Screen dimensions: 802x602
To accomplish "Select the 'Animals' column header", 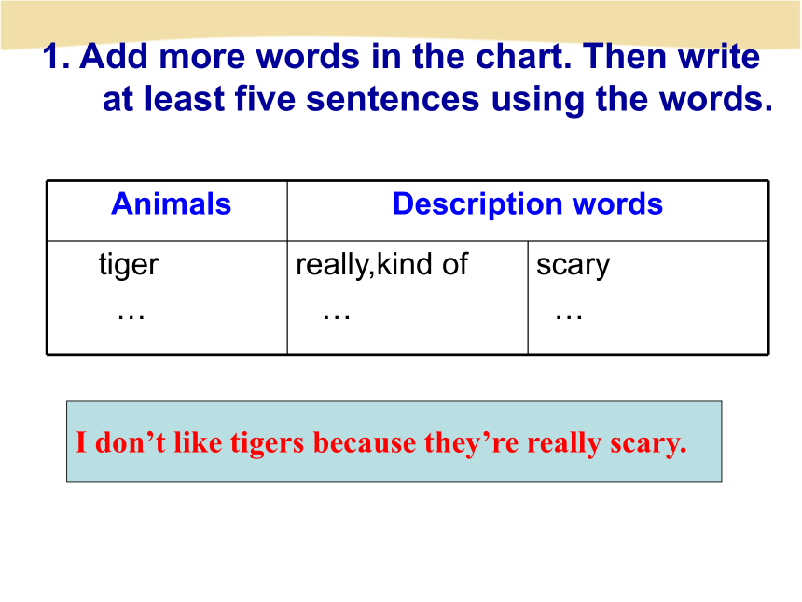I will (172, 203).
